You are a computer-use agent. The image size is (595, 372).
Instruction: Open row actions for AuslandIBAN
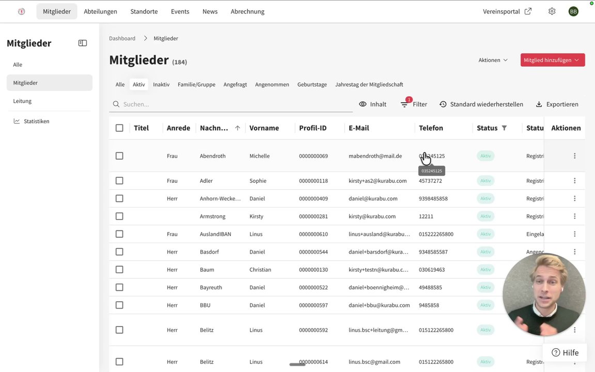pos(574,234)
